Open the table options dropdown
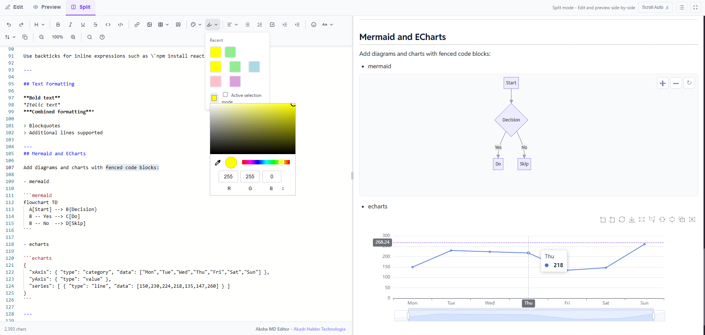 (x=163, y=25)
